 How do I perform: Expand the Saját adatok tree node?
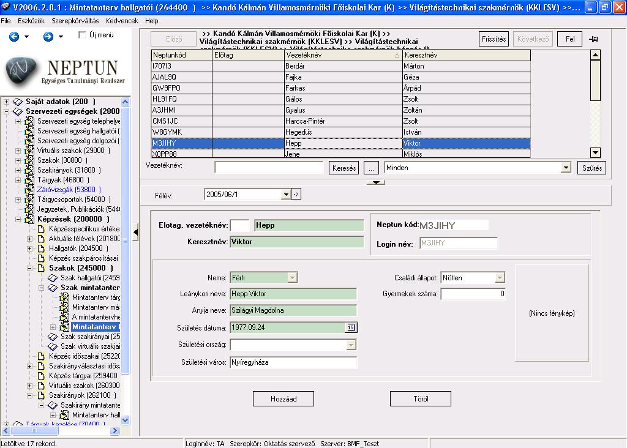(6, 102)
